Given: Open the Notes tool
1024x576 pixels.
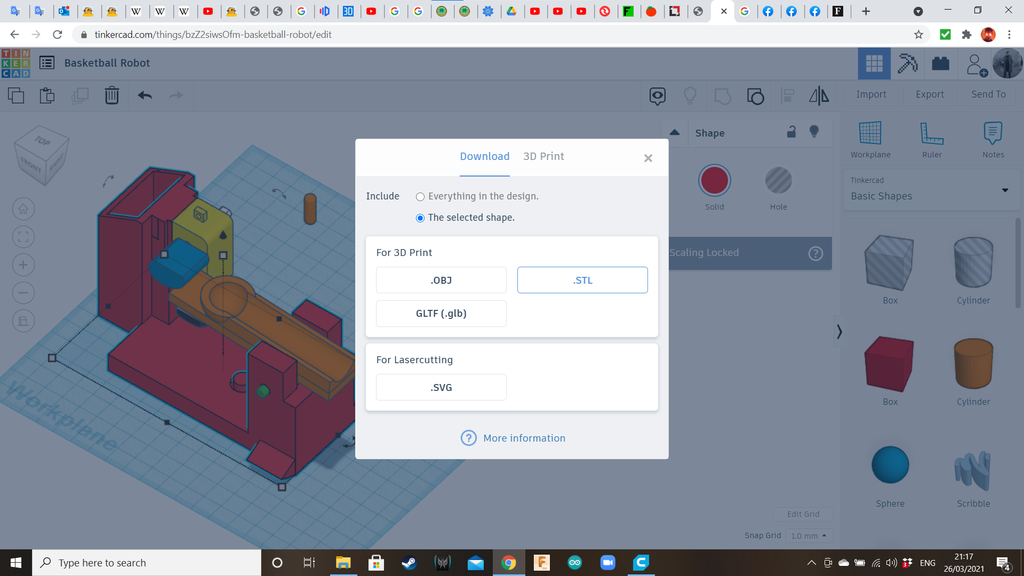Looking at the screenshot, I should 993,133.
